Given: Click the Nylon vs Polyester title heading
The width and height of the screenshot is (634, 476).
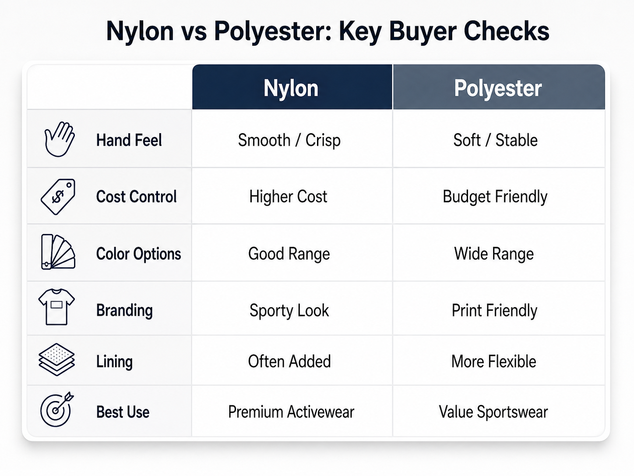Looking at the screenshot, I should tap(328, 32).
